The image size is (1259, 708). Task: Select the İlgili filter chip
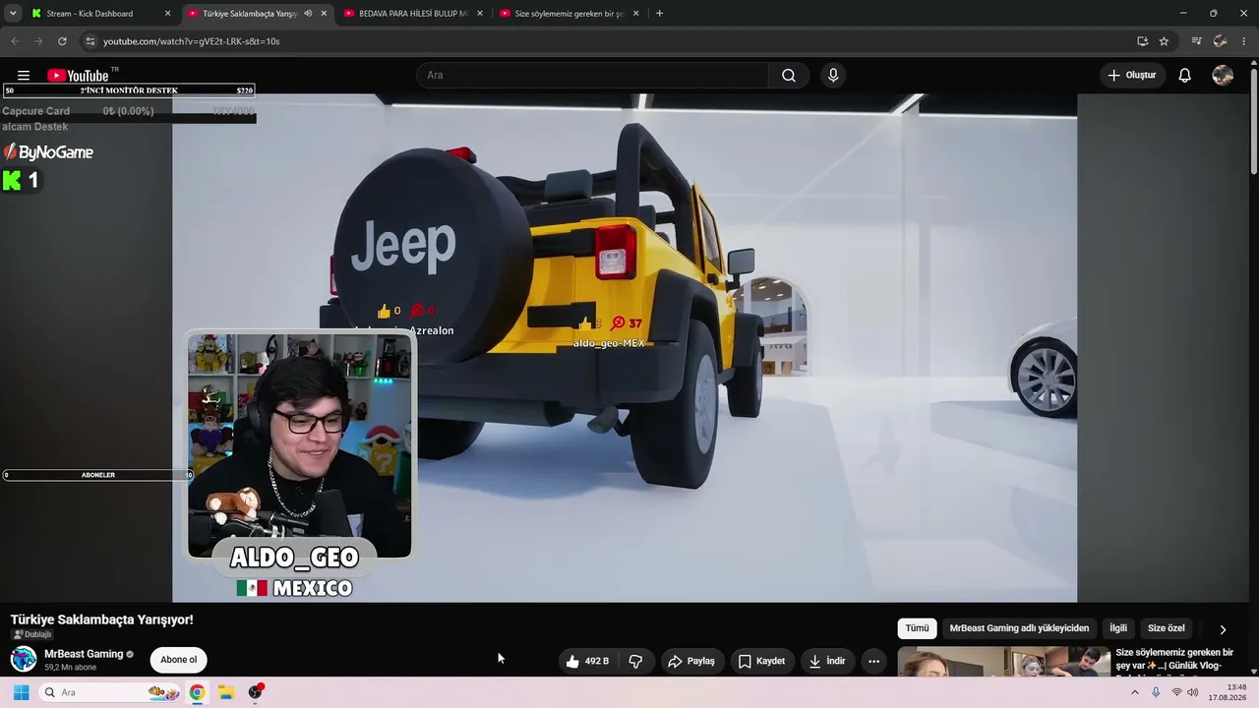(1118, 628)
